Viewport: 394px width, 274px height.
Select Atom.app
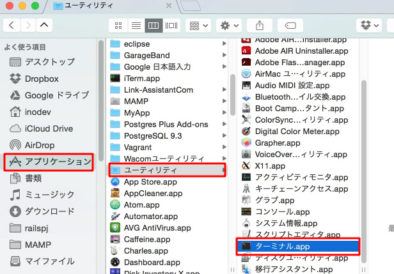(168, 205)
